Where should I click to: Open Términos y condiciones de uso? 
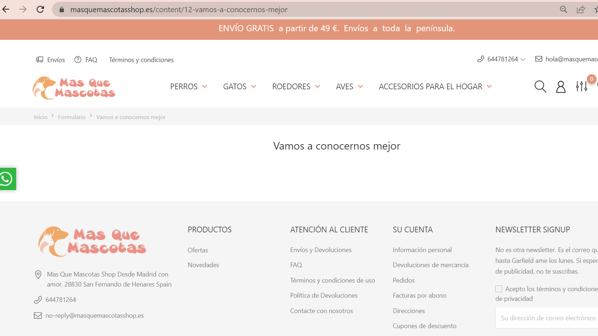(x=333, y=280)
